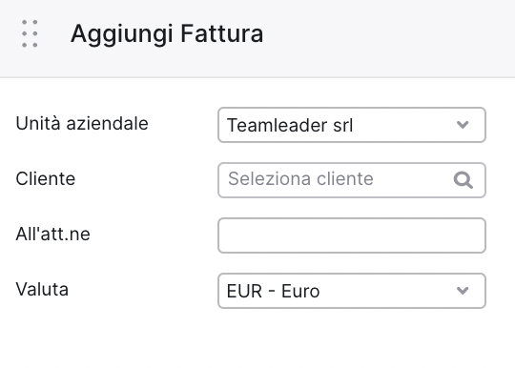This screenshot has width=515, height=368.
Task: Click the six-dot drag handle icon
Action: [x=30, y=33]
